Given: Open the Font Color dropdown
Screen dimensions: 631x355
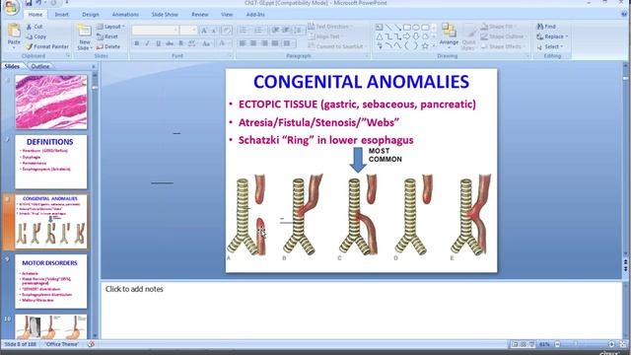Looking at the screenshot, I should coord(224,43).
